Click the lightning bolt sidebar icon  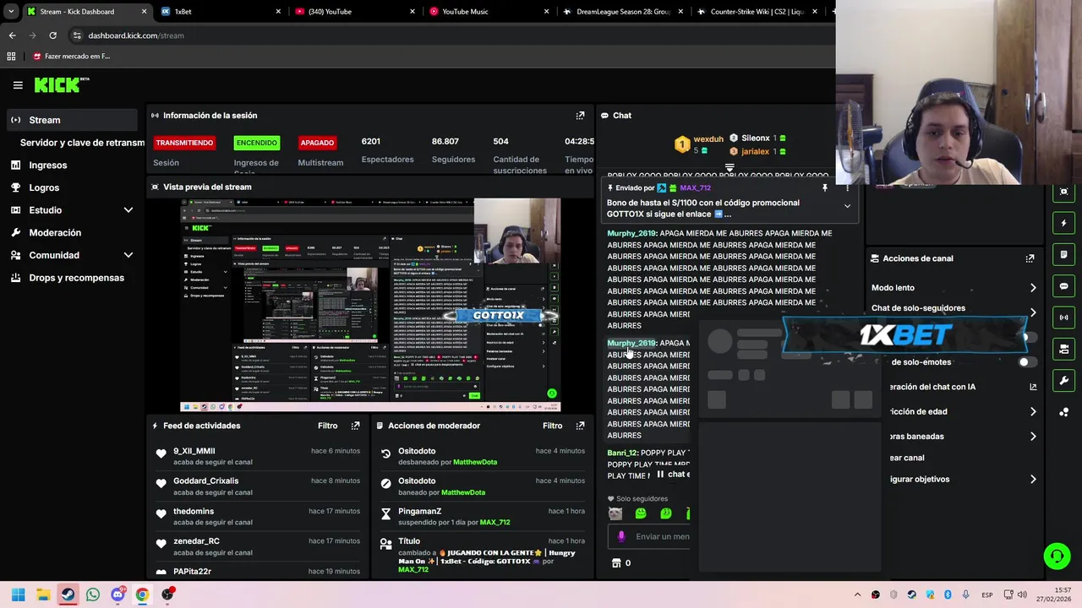coord(1063,223)
